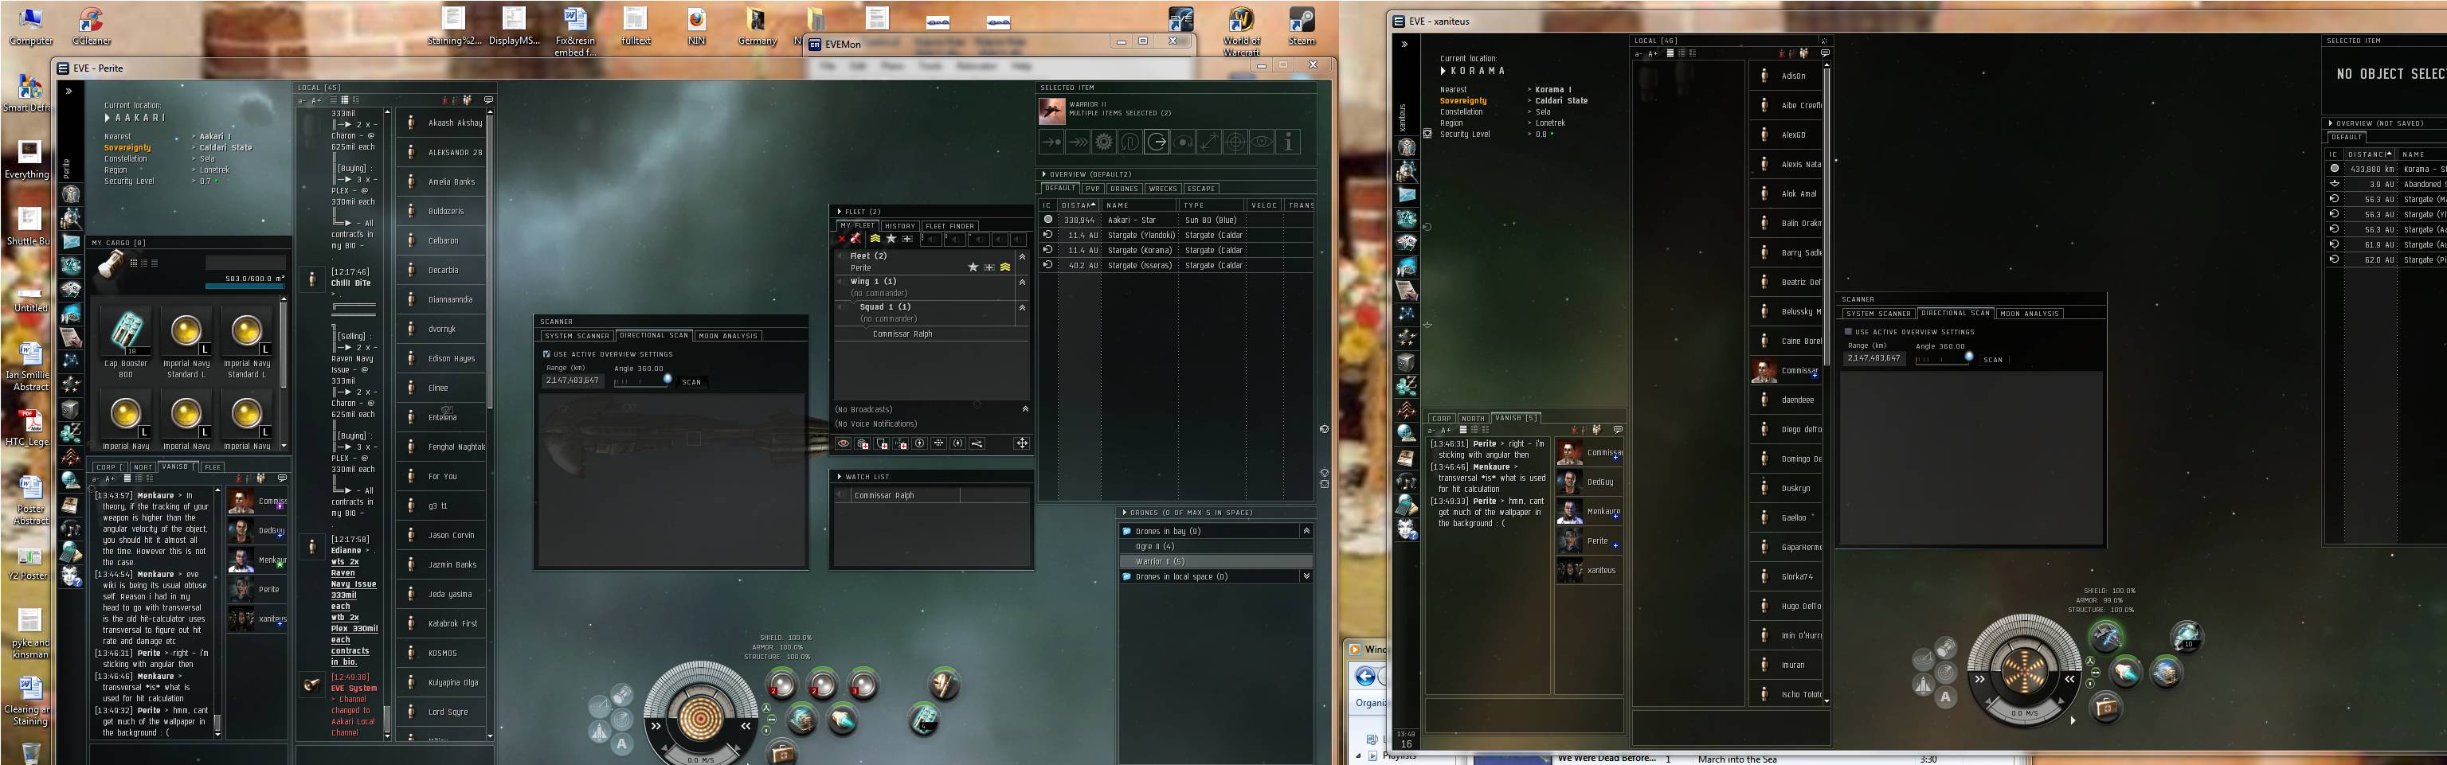Click right double-arrow on xaniteus speed gauge

coord(2070,678)
